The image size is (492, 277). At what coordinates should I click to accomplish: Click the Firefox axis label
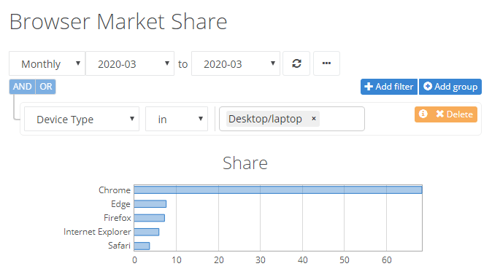(x=118, y=218)
